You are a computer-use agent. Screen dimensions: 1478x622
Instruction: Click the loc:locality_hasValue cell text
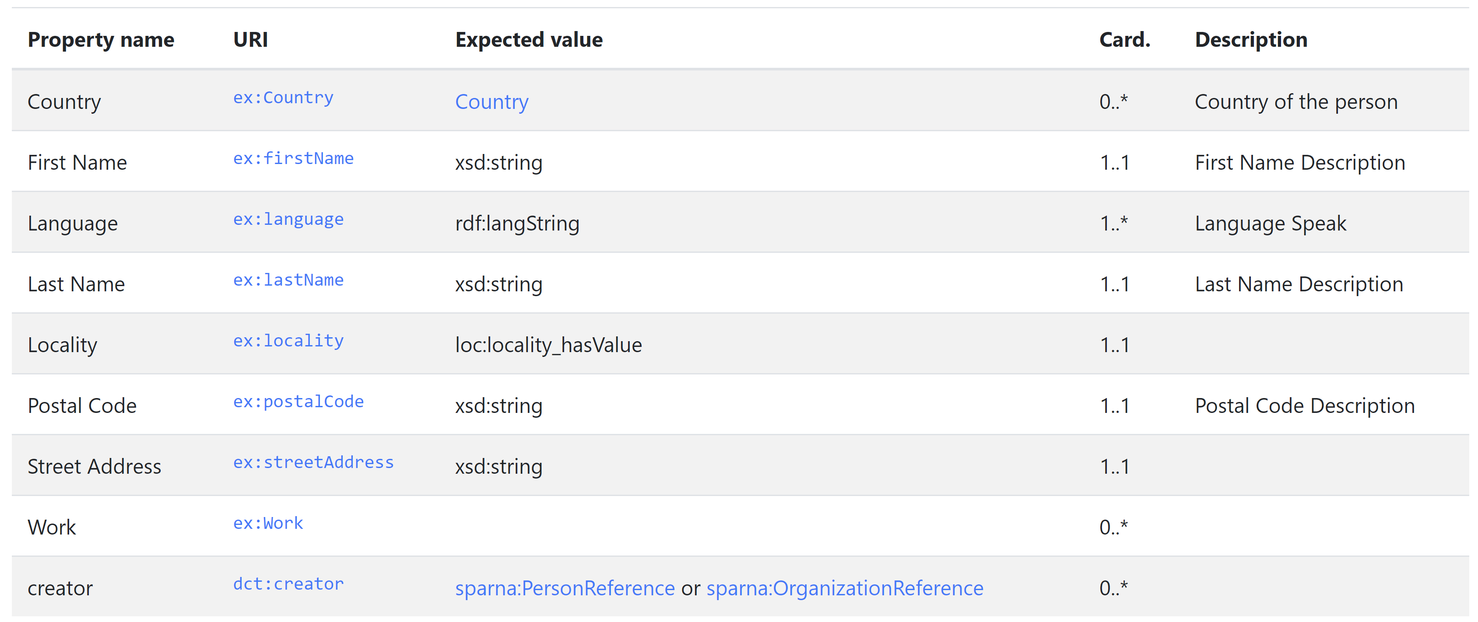click(x=548, y=345)
